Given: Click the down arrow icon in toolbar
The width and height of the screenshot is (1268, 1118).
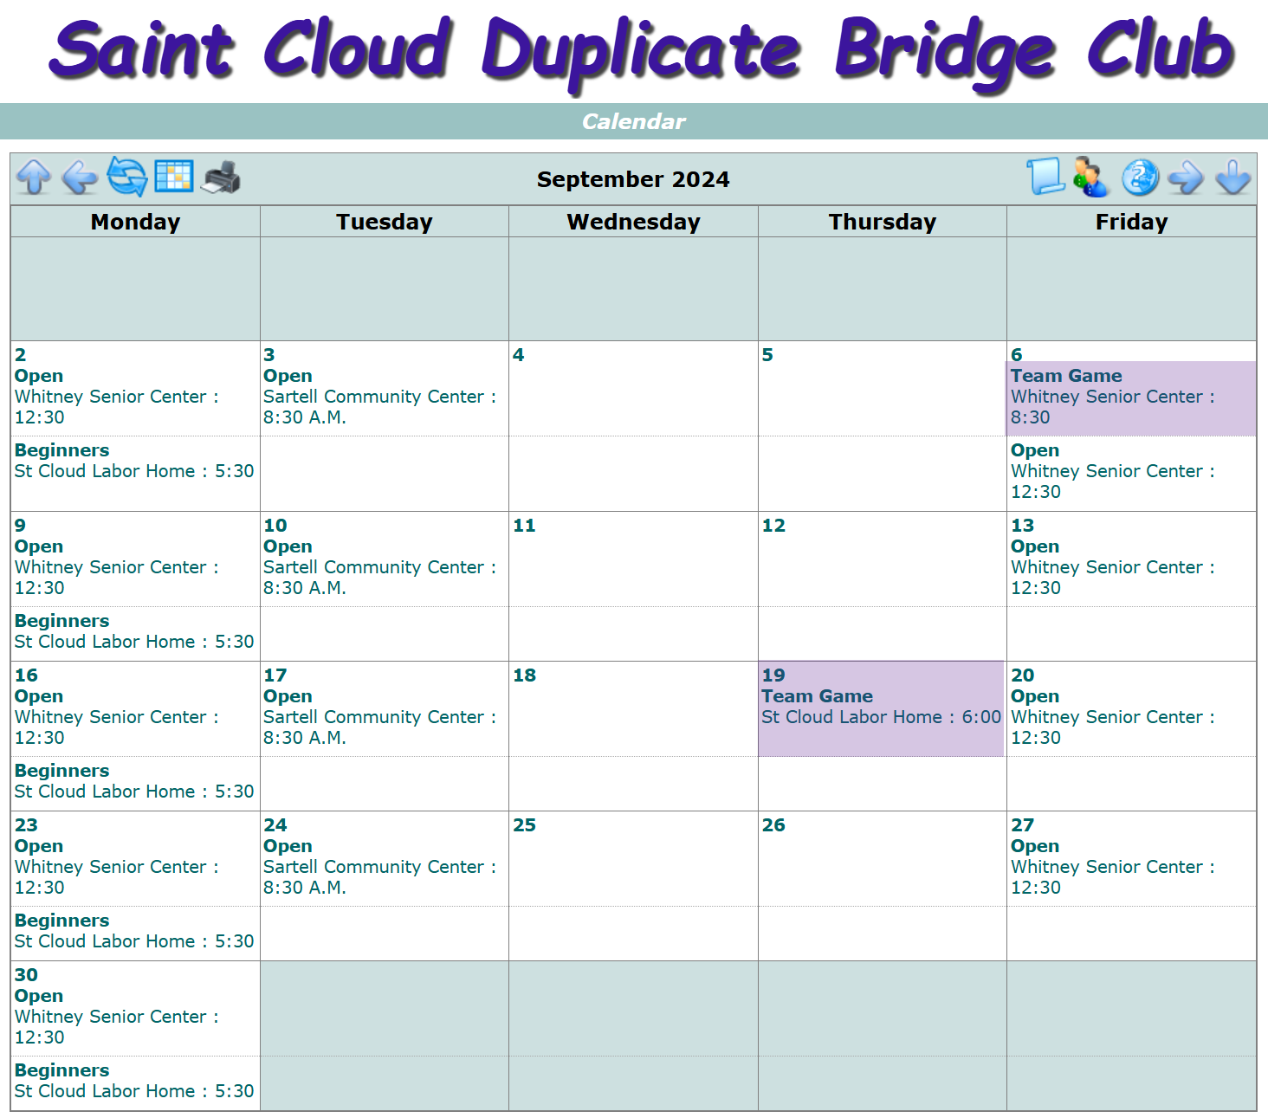Looking at the screenshot, I should click(1232, 178).
